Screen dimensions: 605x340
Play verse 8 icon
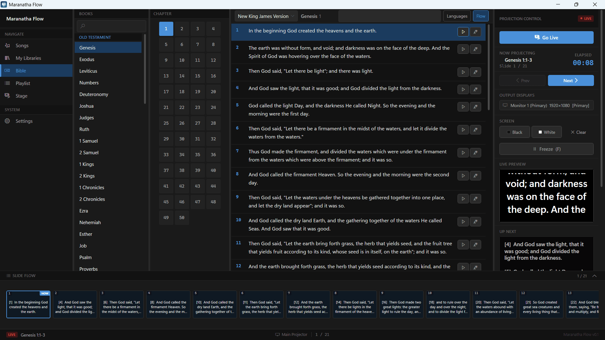[x=463, y=176]
